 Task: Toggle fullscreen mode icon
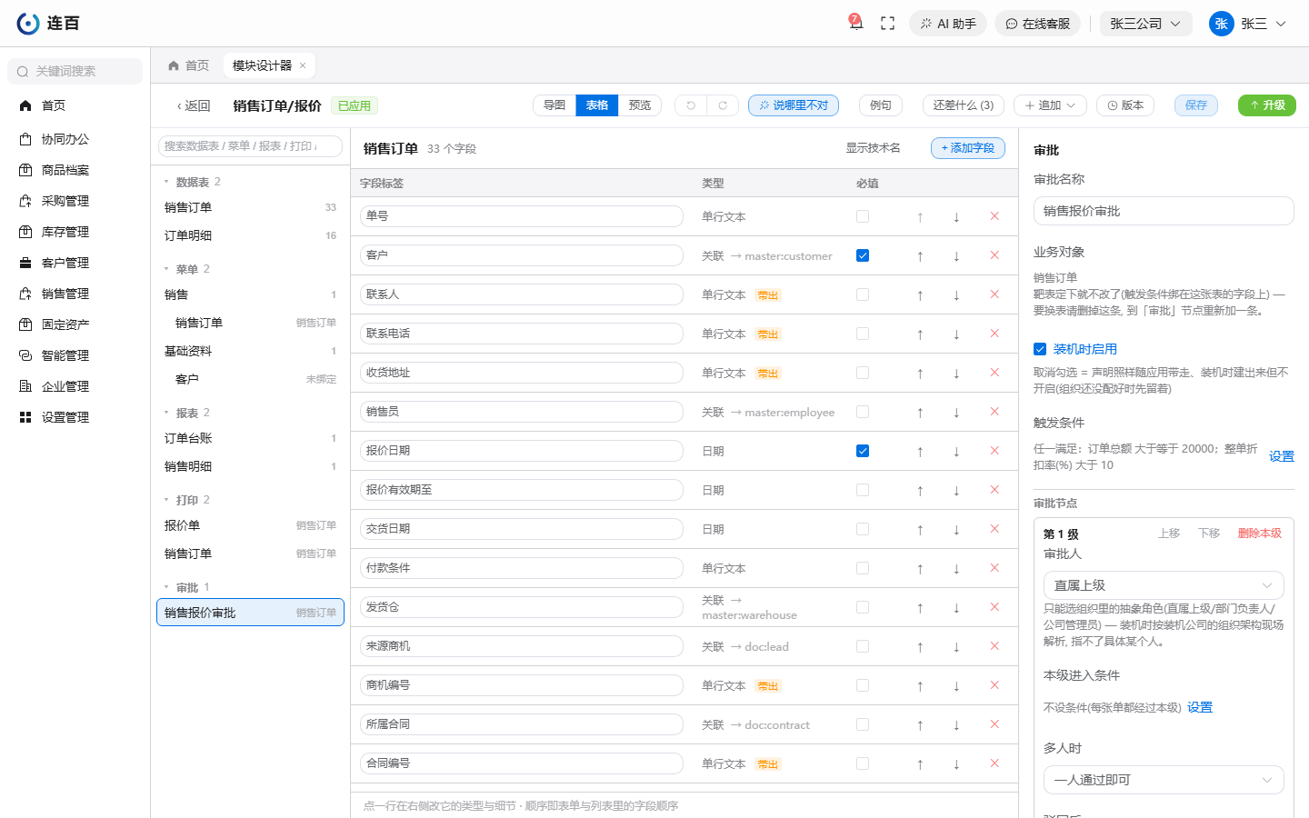888,24
